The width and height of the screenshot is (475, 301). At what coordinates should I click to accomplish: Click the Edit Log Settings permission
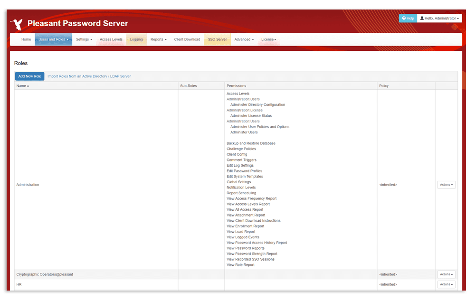tap(240, 165)
